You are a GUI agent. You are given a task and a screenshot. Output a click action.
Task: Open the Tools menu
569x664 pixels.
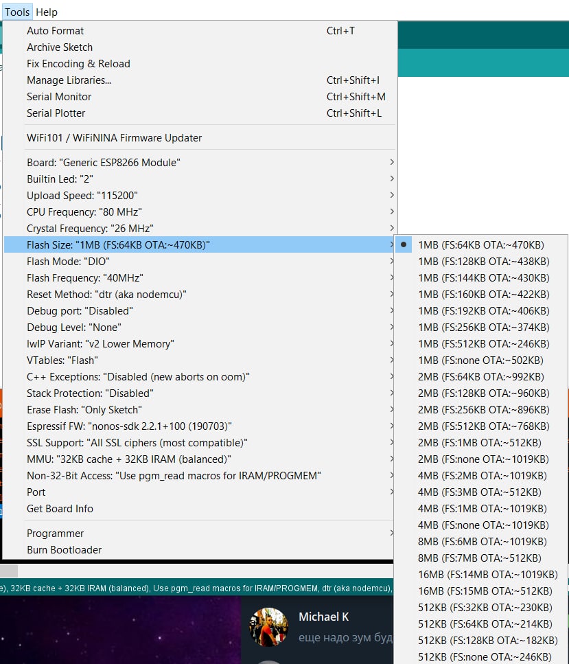[17, 12]
